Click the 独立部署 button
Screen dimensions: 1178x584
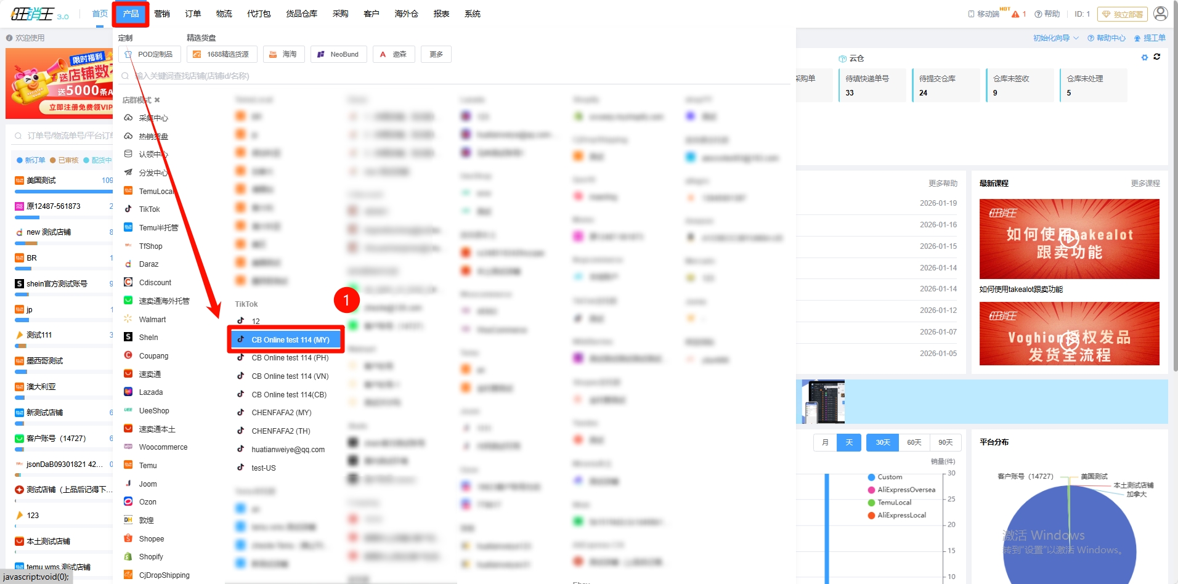(x=1122, y=14)
